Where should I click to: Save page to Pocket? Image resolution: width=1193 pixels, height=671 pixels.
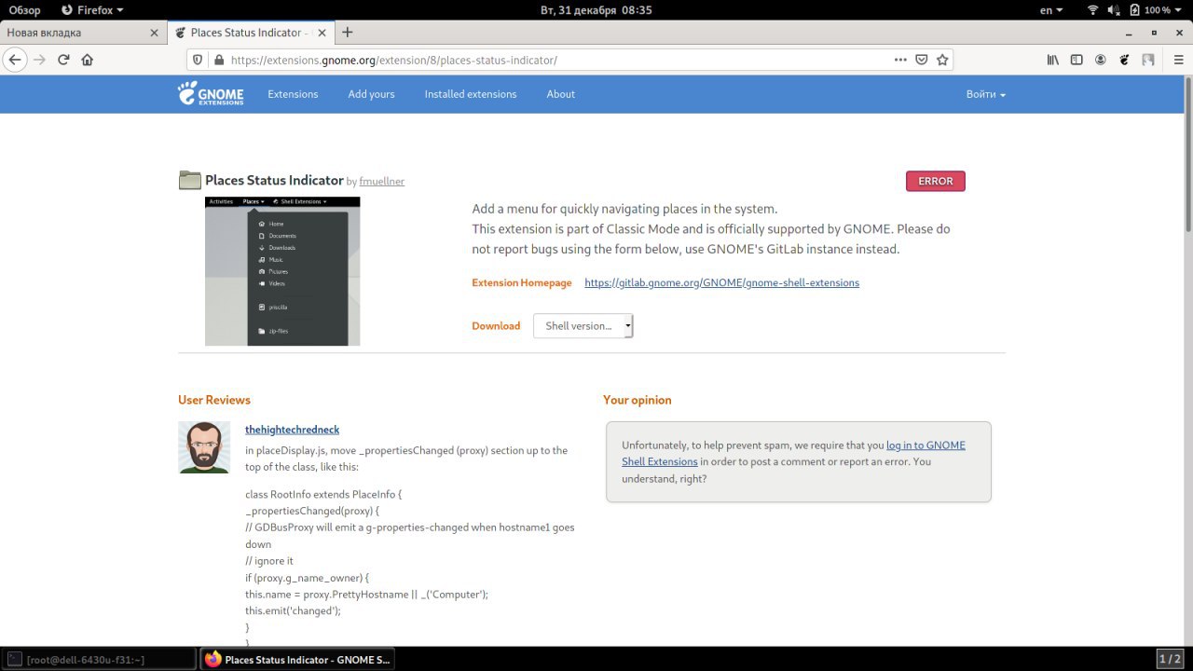[x=921, y=60]
